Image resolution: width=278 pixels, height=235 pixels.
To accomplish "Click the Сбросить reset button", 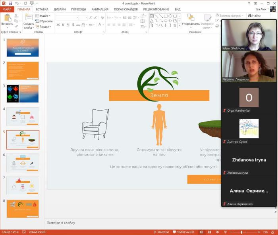I will 44,21.
